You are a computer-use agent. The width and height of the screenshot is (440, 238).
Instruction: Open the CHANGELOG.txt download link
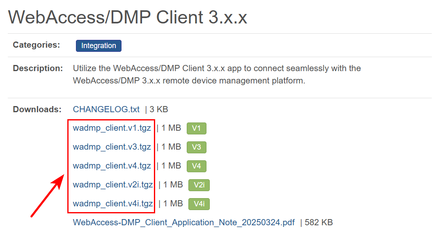click(106, 109)
